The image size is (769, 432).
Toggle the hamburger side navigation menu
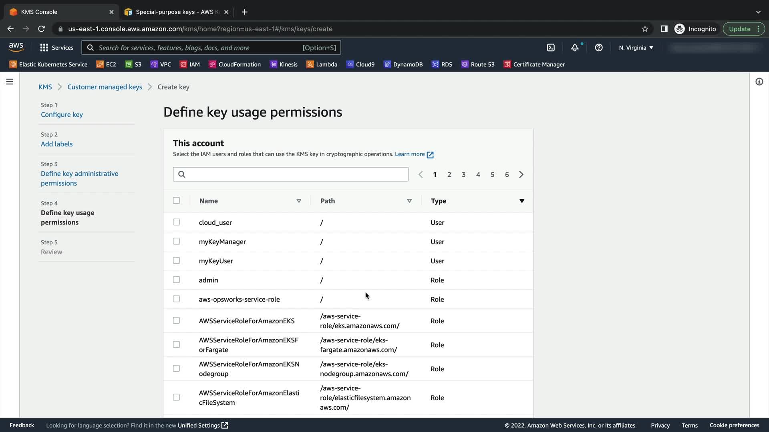pos(10,82)
